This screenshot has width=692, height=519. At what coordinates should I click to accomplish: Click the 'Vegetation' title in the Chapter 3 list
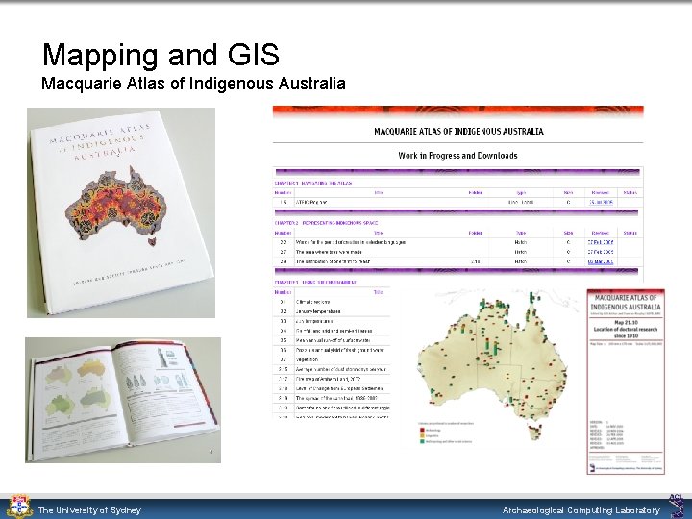(307, 359)
